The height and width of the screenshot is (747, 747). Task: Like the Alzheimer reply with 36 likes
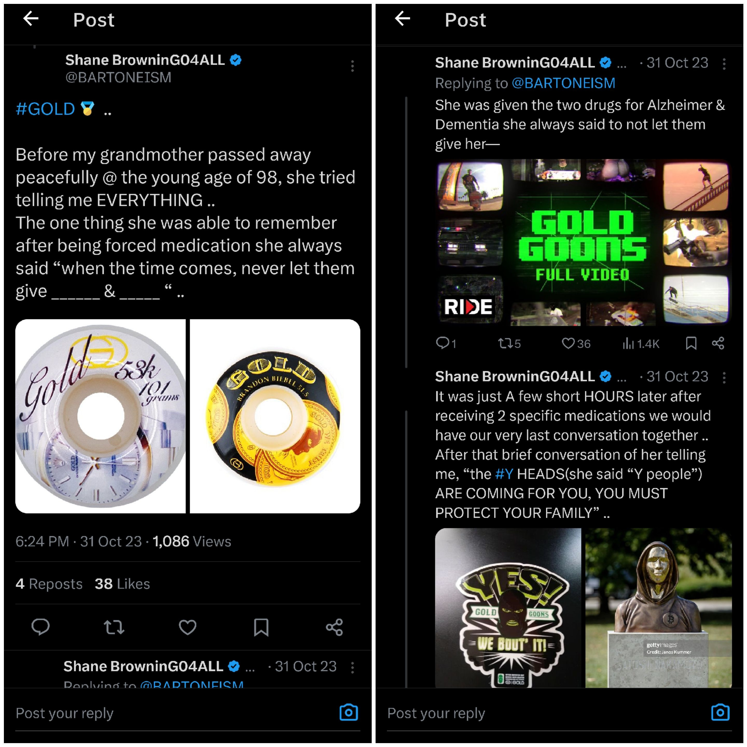(x=576, y=343)
